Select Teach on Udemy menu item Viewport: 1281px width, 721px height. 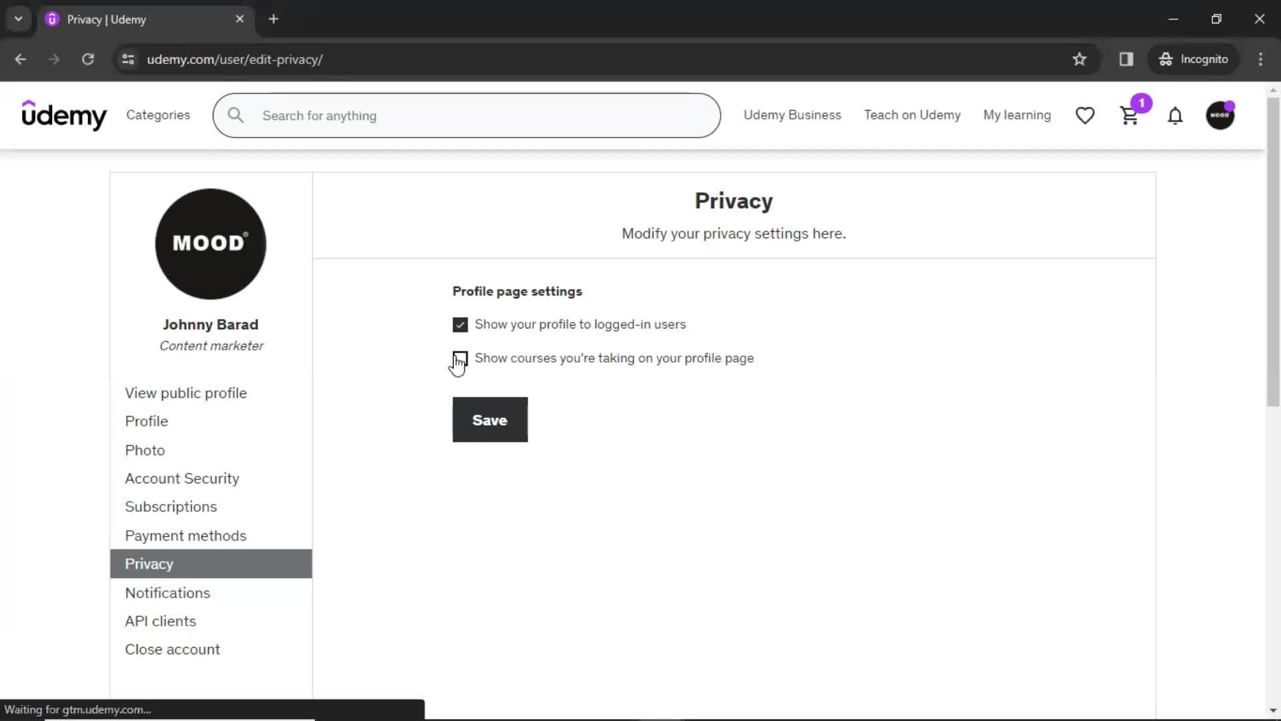pos(912,115)
